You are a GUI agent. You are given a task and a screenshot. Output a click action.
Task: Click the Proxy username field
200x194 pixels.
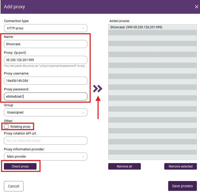tap(45, 81)
